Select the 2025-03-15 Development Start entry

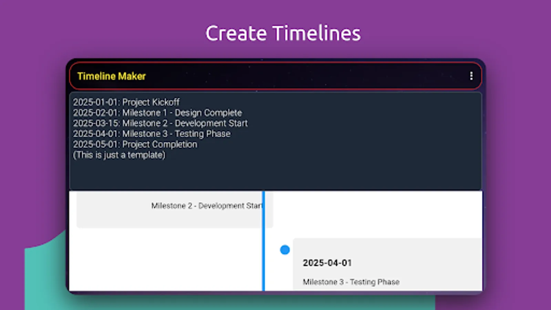pyautogui.click(x=160, y=123)
